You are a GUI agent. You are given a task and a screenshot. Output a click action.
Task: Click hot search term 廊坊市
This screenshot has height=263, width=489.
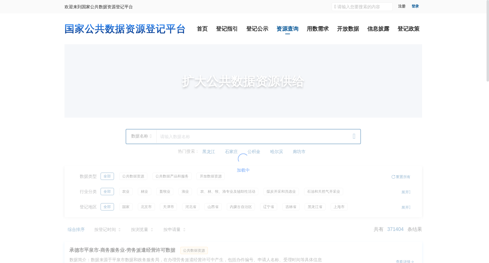point(299,152)
